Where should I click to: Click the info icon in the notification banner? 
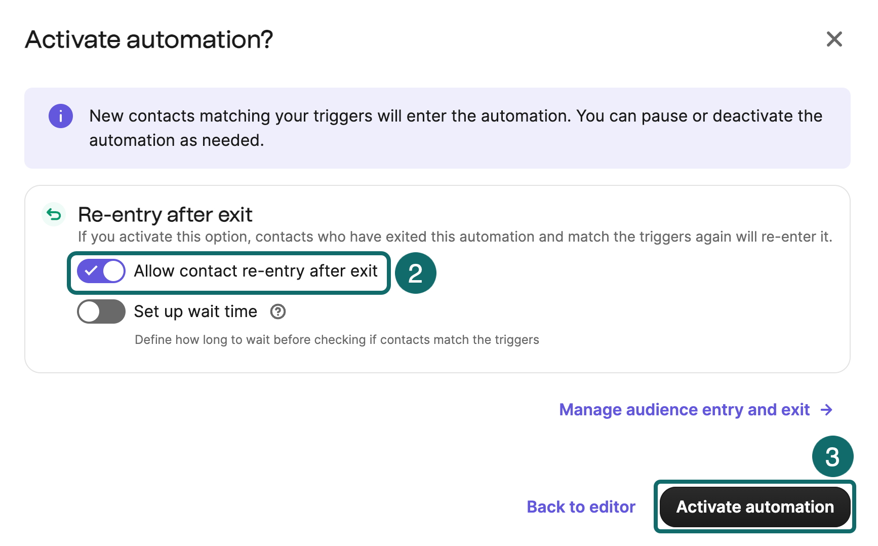click(60, 116)
